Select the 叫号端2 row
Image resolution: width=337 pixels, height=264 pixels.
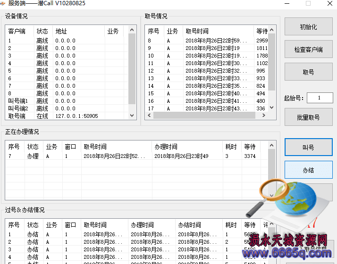(67, 108)
